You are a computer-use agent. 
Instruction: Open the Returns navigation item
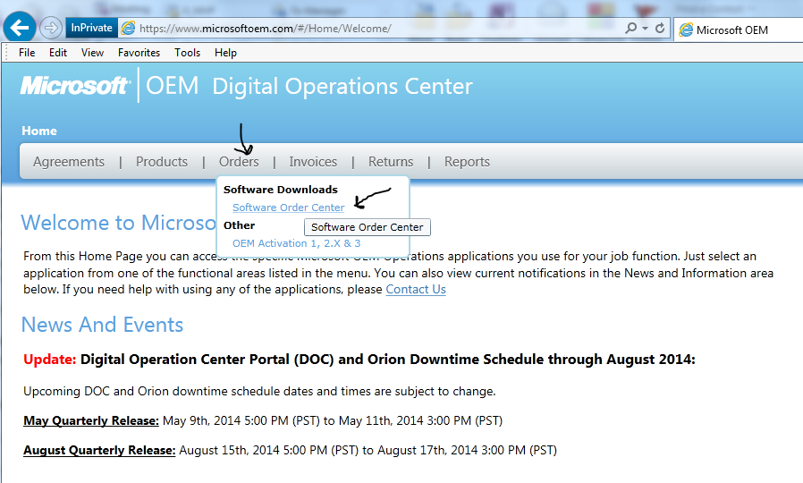coord(391,162)
